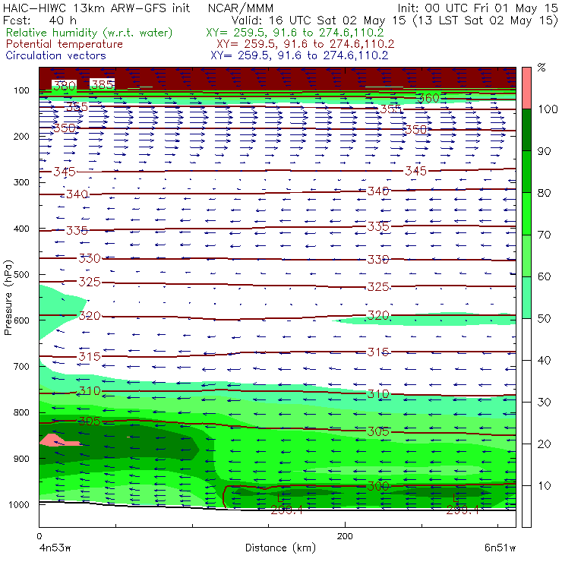Click the color bar tick label "30"

(x=544, y=403)
